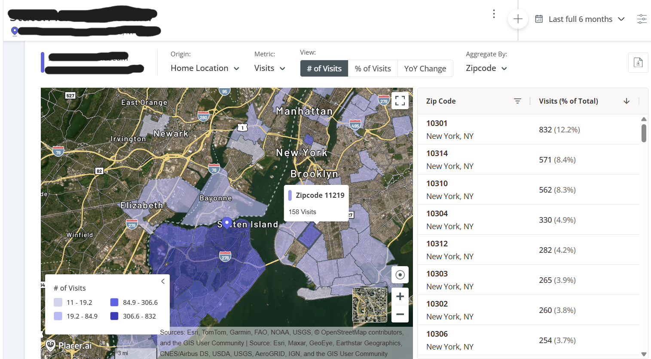This screenshot has width=651, height=359.
Task: Select the 10301 zip code row
Action: pos(529,129)
